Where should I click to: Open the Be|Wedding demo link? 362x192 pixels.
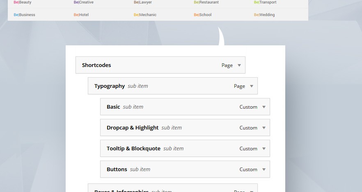tap(264, 15)
